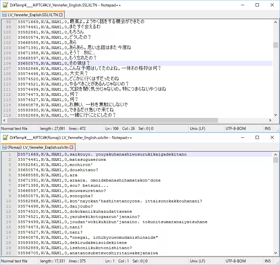Click the line containing 'dokokaniikuhazudattawane'

(75, 211)
